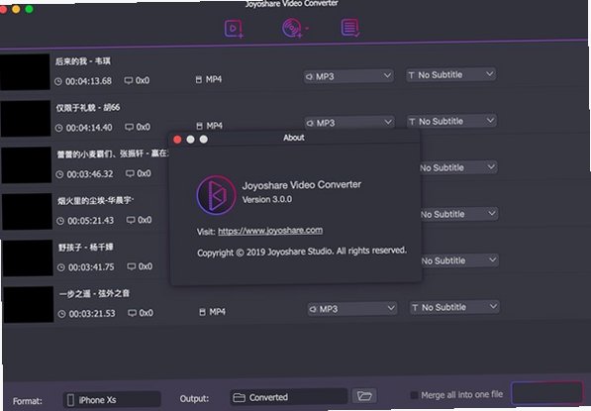Click the title 仅限于礼貌 - 胡66

[88, 108]
